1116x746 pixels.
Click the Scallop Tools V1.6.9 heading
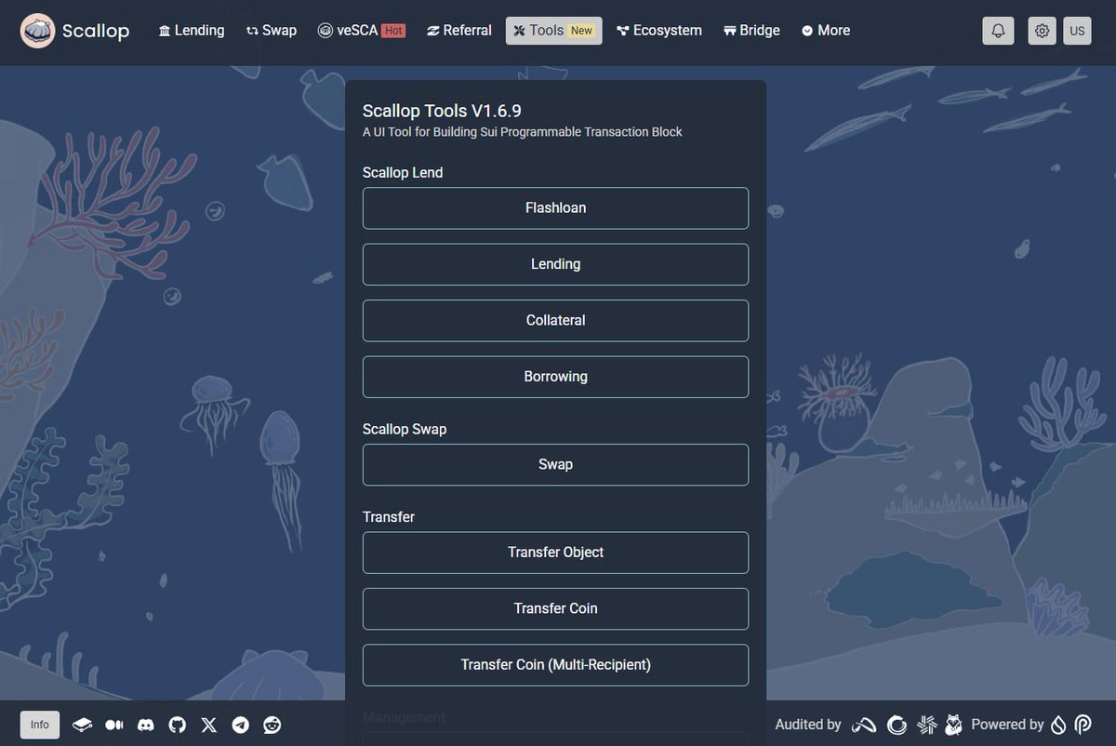click(x=442, y=111)
